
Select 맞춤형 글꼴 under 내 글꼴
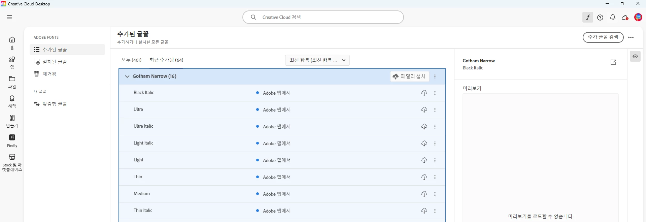click(67, 104)
